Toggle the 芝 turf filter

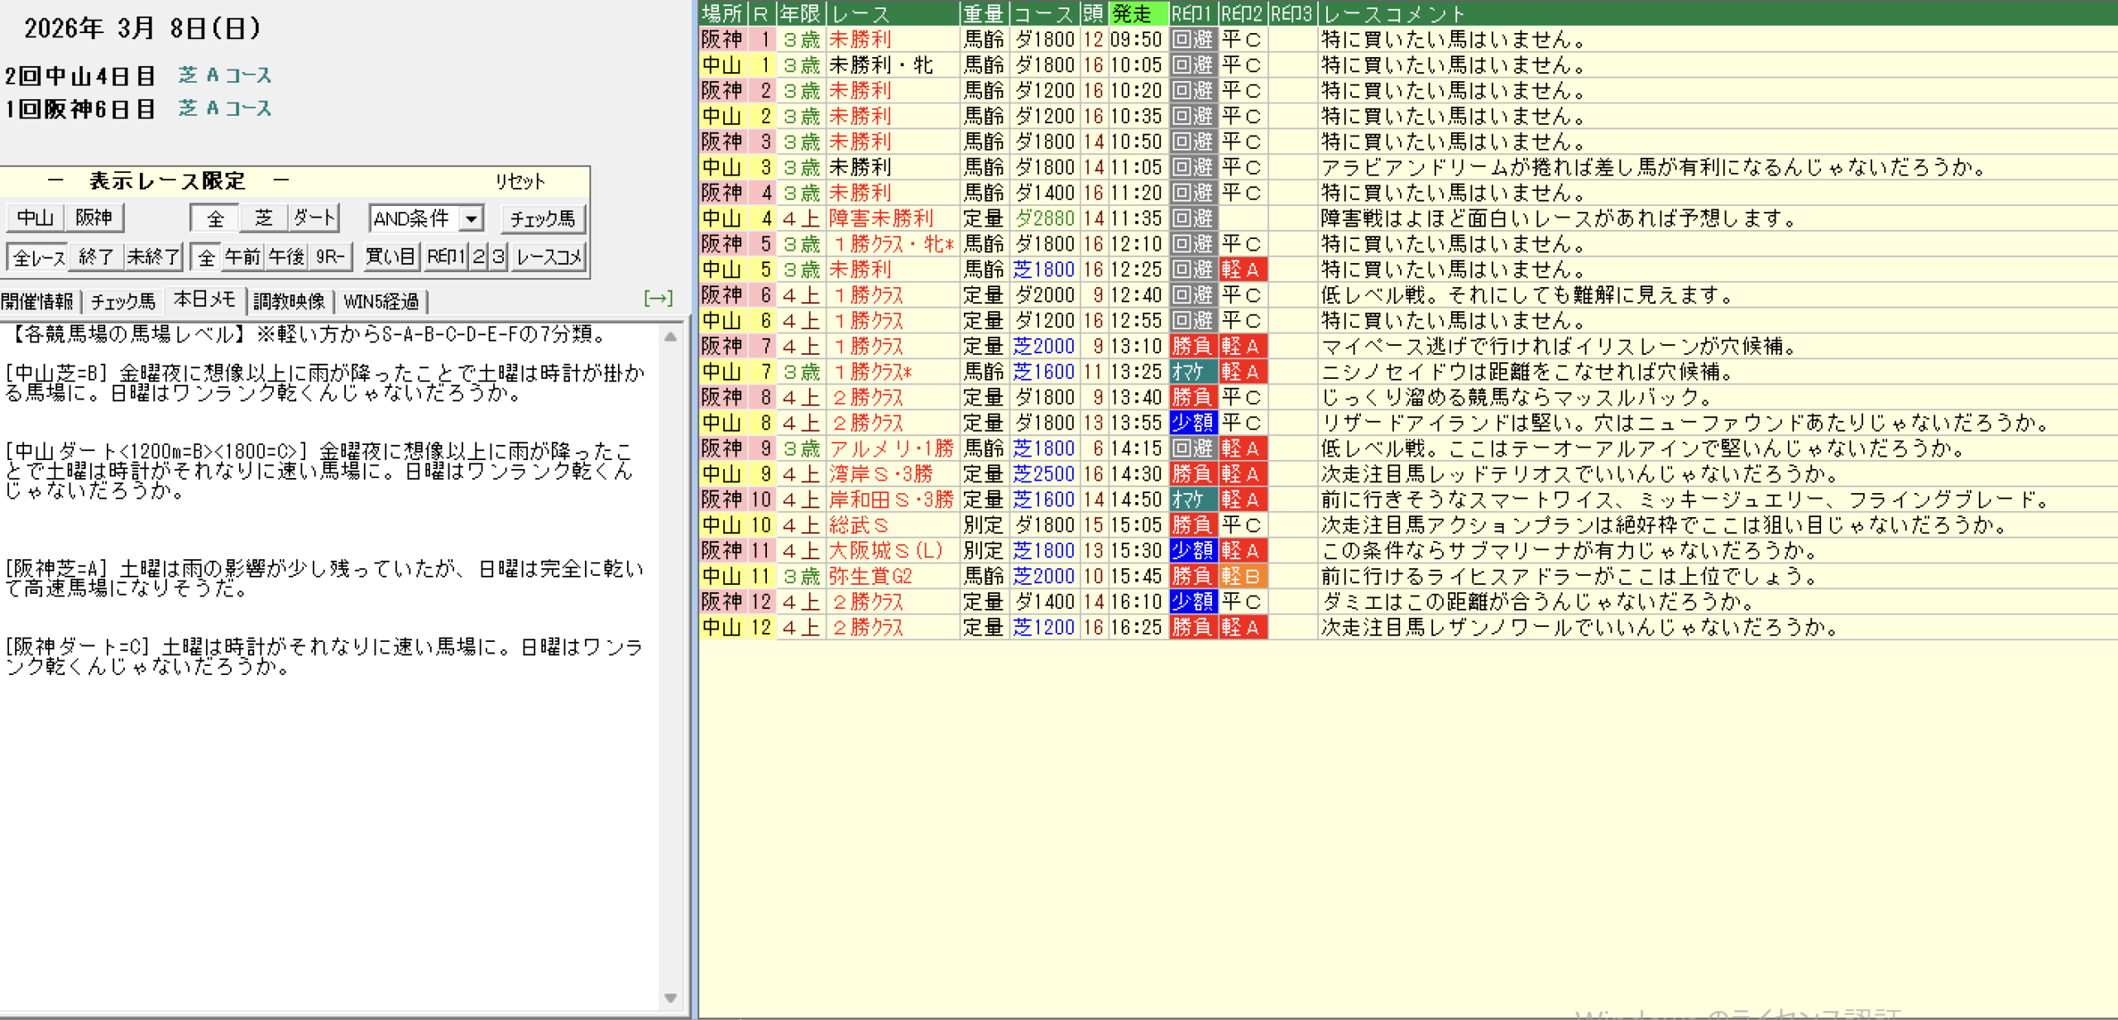pyautogui.click(x=263, y=218)
